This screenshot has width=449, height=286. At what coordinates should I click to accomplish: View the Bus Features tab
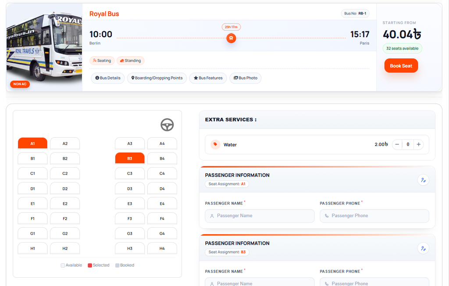(x=208, y=78)
